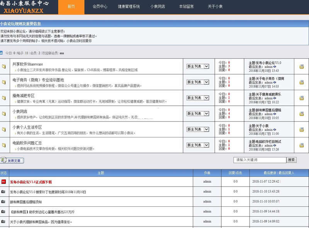Click folder icon beside 瘦身减肥专区
Image resolution: width=309 pixels, height=228 pixels.
point(4,98)
